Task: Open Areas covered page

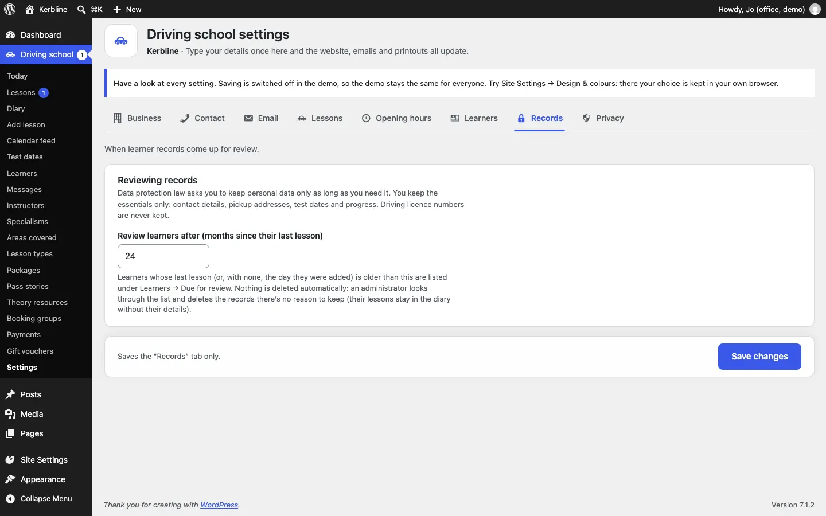Action: 32,237
